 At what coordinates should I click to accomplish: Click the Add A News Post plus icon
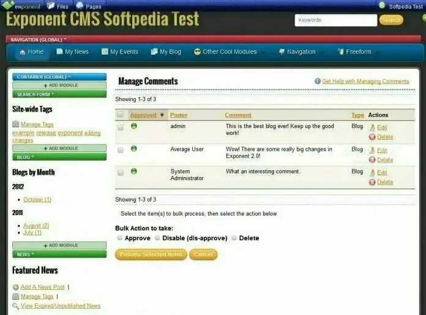click(16, 287)
